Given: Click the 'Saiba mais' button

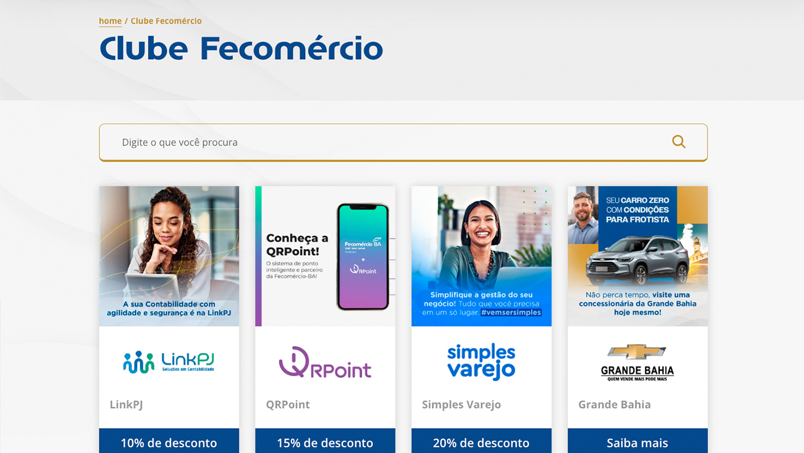Looking at the screenshot, I should [637, 442].
